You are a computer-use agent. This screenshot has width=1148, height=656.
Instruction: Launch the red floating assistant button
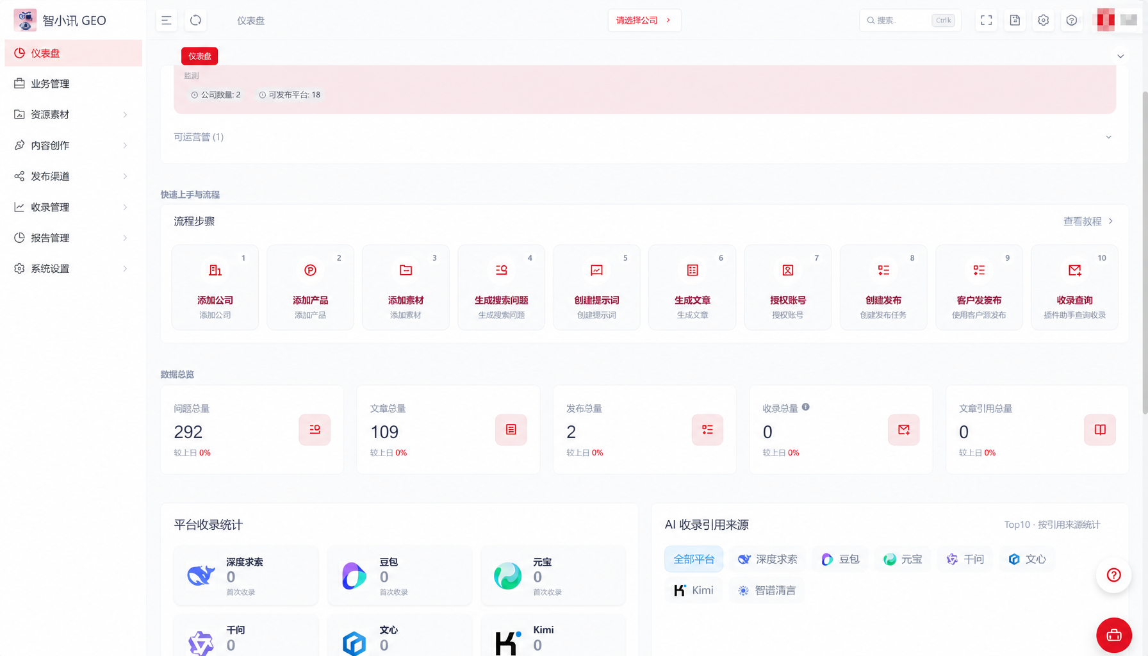(1114, 635)
